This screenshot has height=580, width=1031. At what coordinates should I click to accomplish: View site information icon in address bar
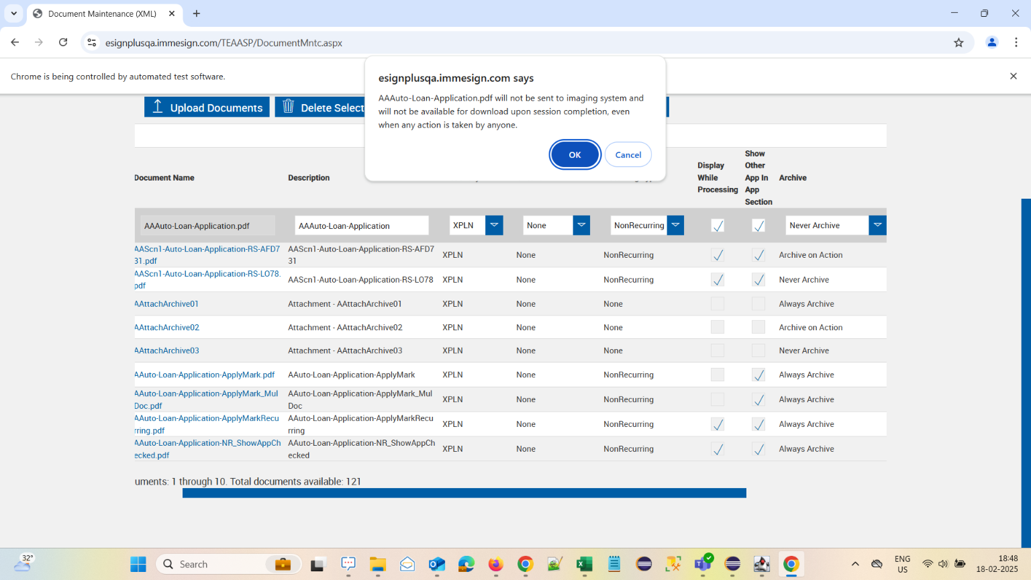[x=92, y=42]
